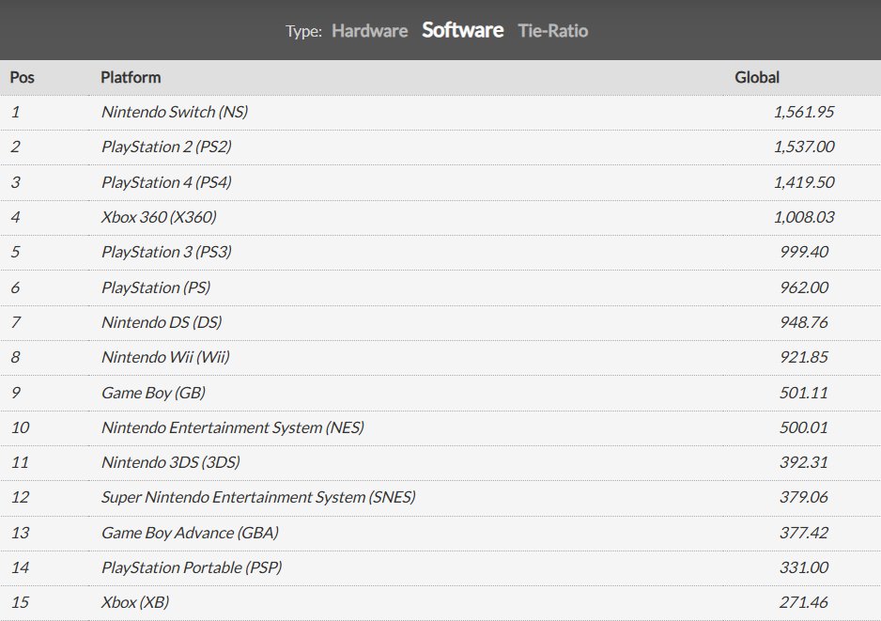Click the 271.46 global sales value
Viewport: 881px width, 621px height.
pos(804,602)
